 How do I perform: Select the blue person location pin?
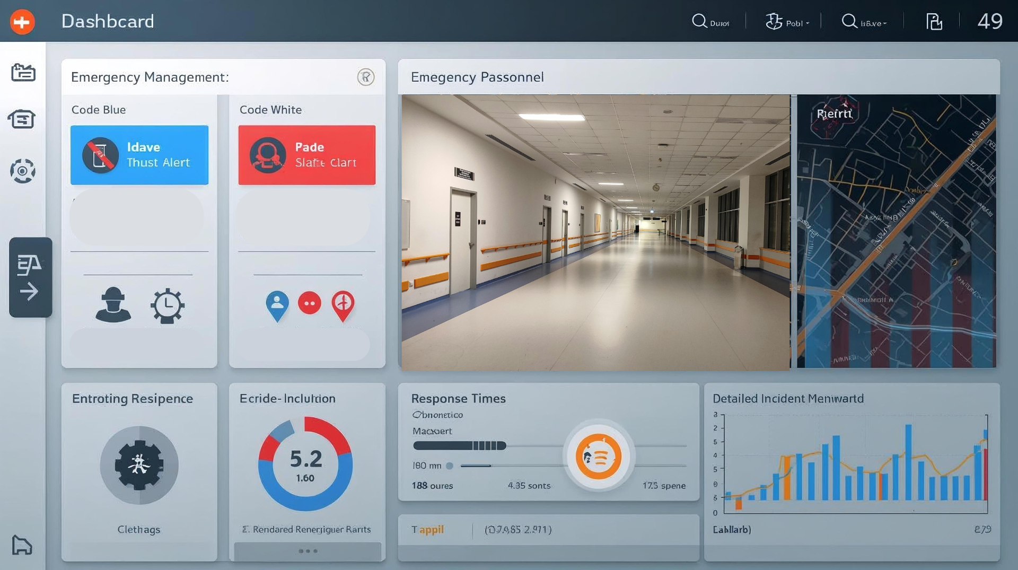[x=277, y=305]
